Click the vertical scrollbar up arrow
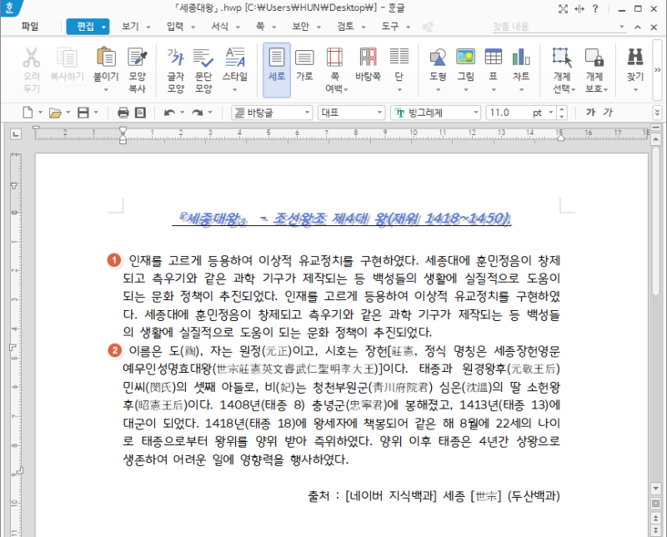 coord(655,139)
